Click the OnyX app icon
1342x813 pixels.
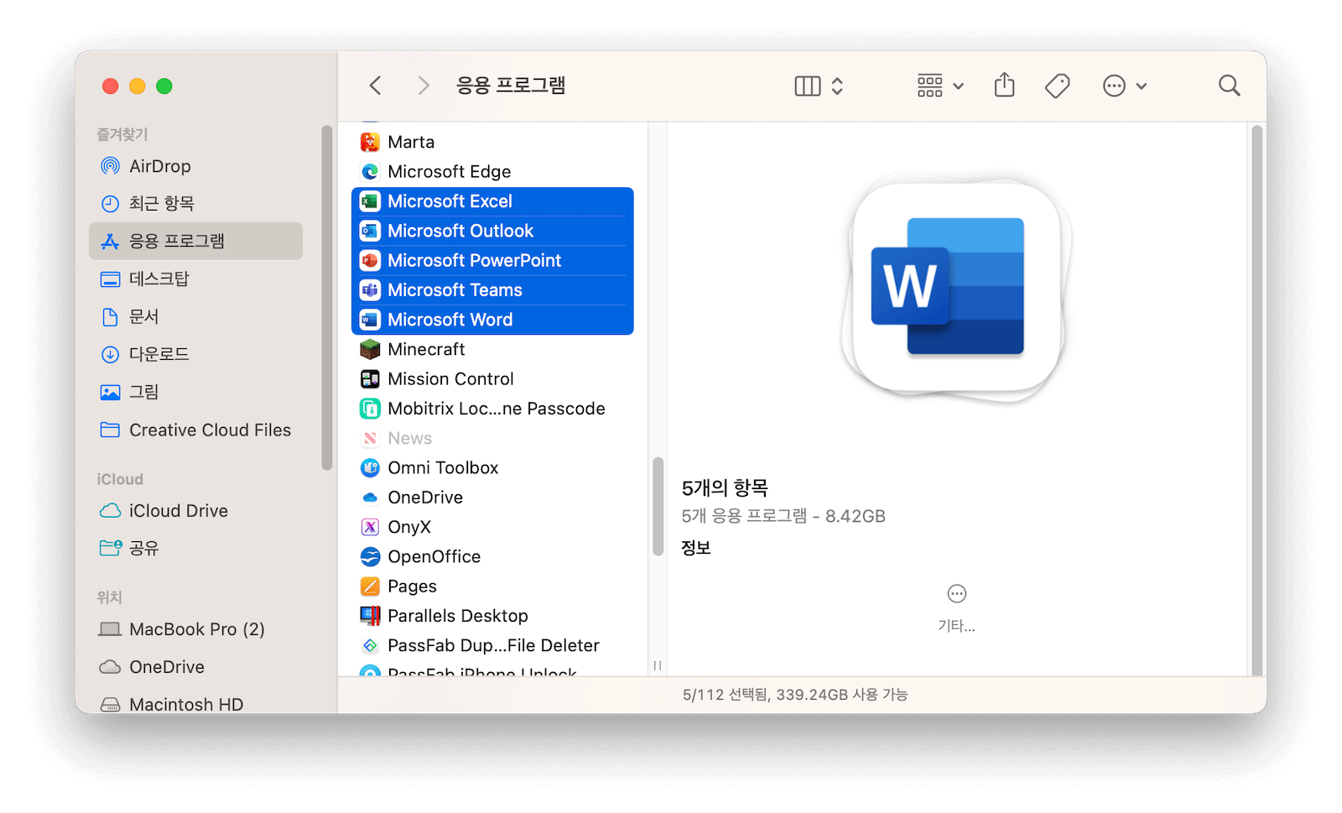coord(370,527)
